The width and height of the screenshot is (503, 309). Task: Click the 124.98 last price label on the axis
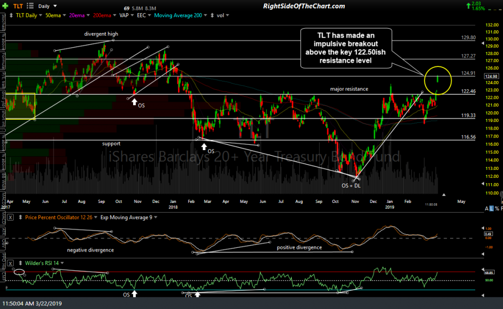click(x=491, y=76)
